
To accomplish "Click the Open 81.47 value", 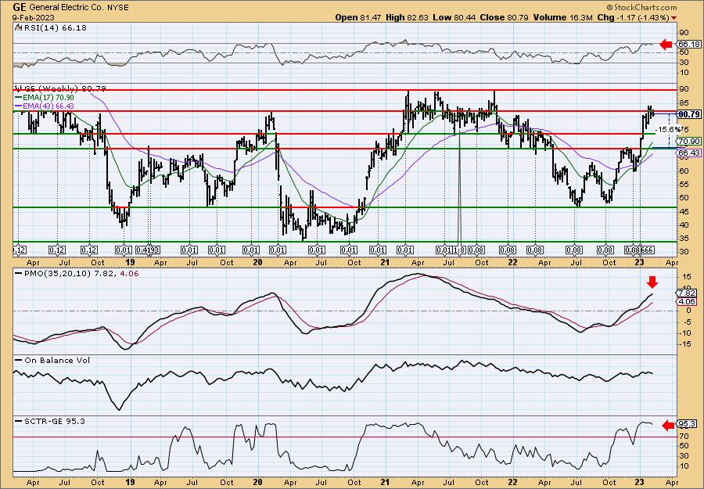I will coord(359,17).
